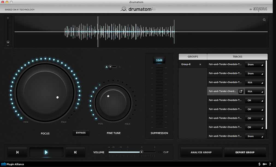The width and height of the screenshot is (276, 167).
Task: Click the SUPPRESSION label text
Action: click(159, 133)
